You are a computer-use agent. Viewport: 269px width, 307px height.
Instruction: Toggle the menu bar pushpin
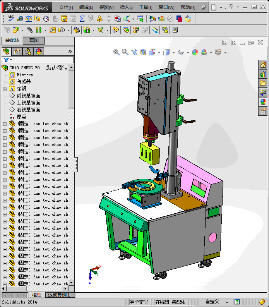(204, 7)
